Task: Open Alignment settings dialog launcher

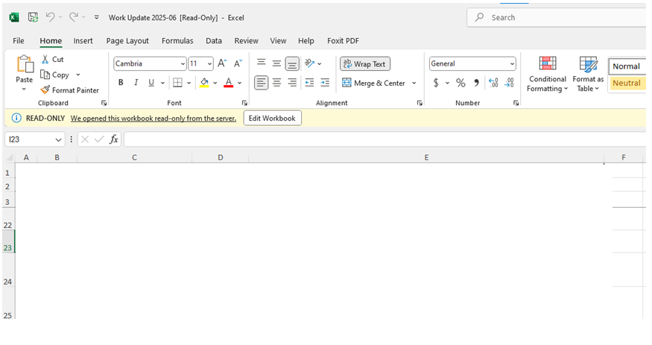Action: (x=420, y=103)
